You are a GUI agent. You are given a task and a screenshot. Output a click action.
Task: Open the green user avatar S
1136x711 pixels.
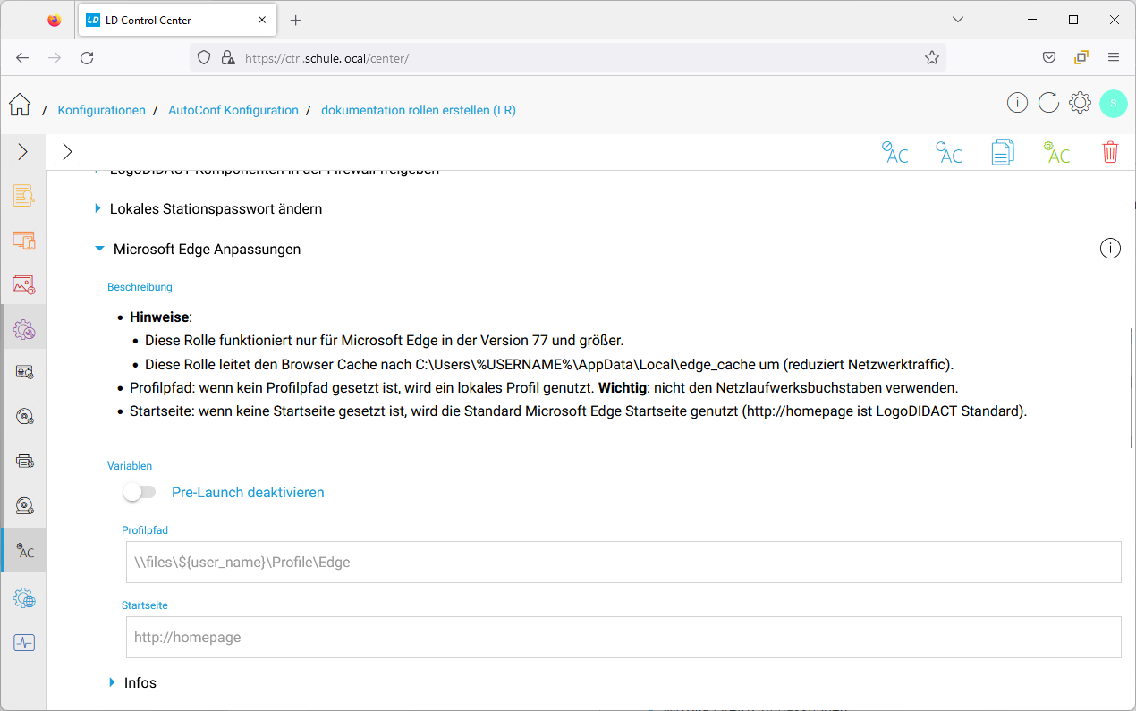(1114, 103)
